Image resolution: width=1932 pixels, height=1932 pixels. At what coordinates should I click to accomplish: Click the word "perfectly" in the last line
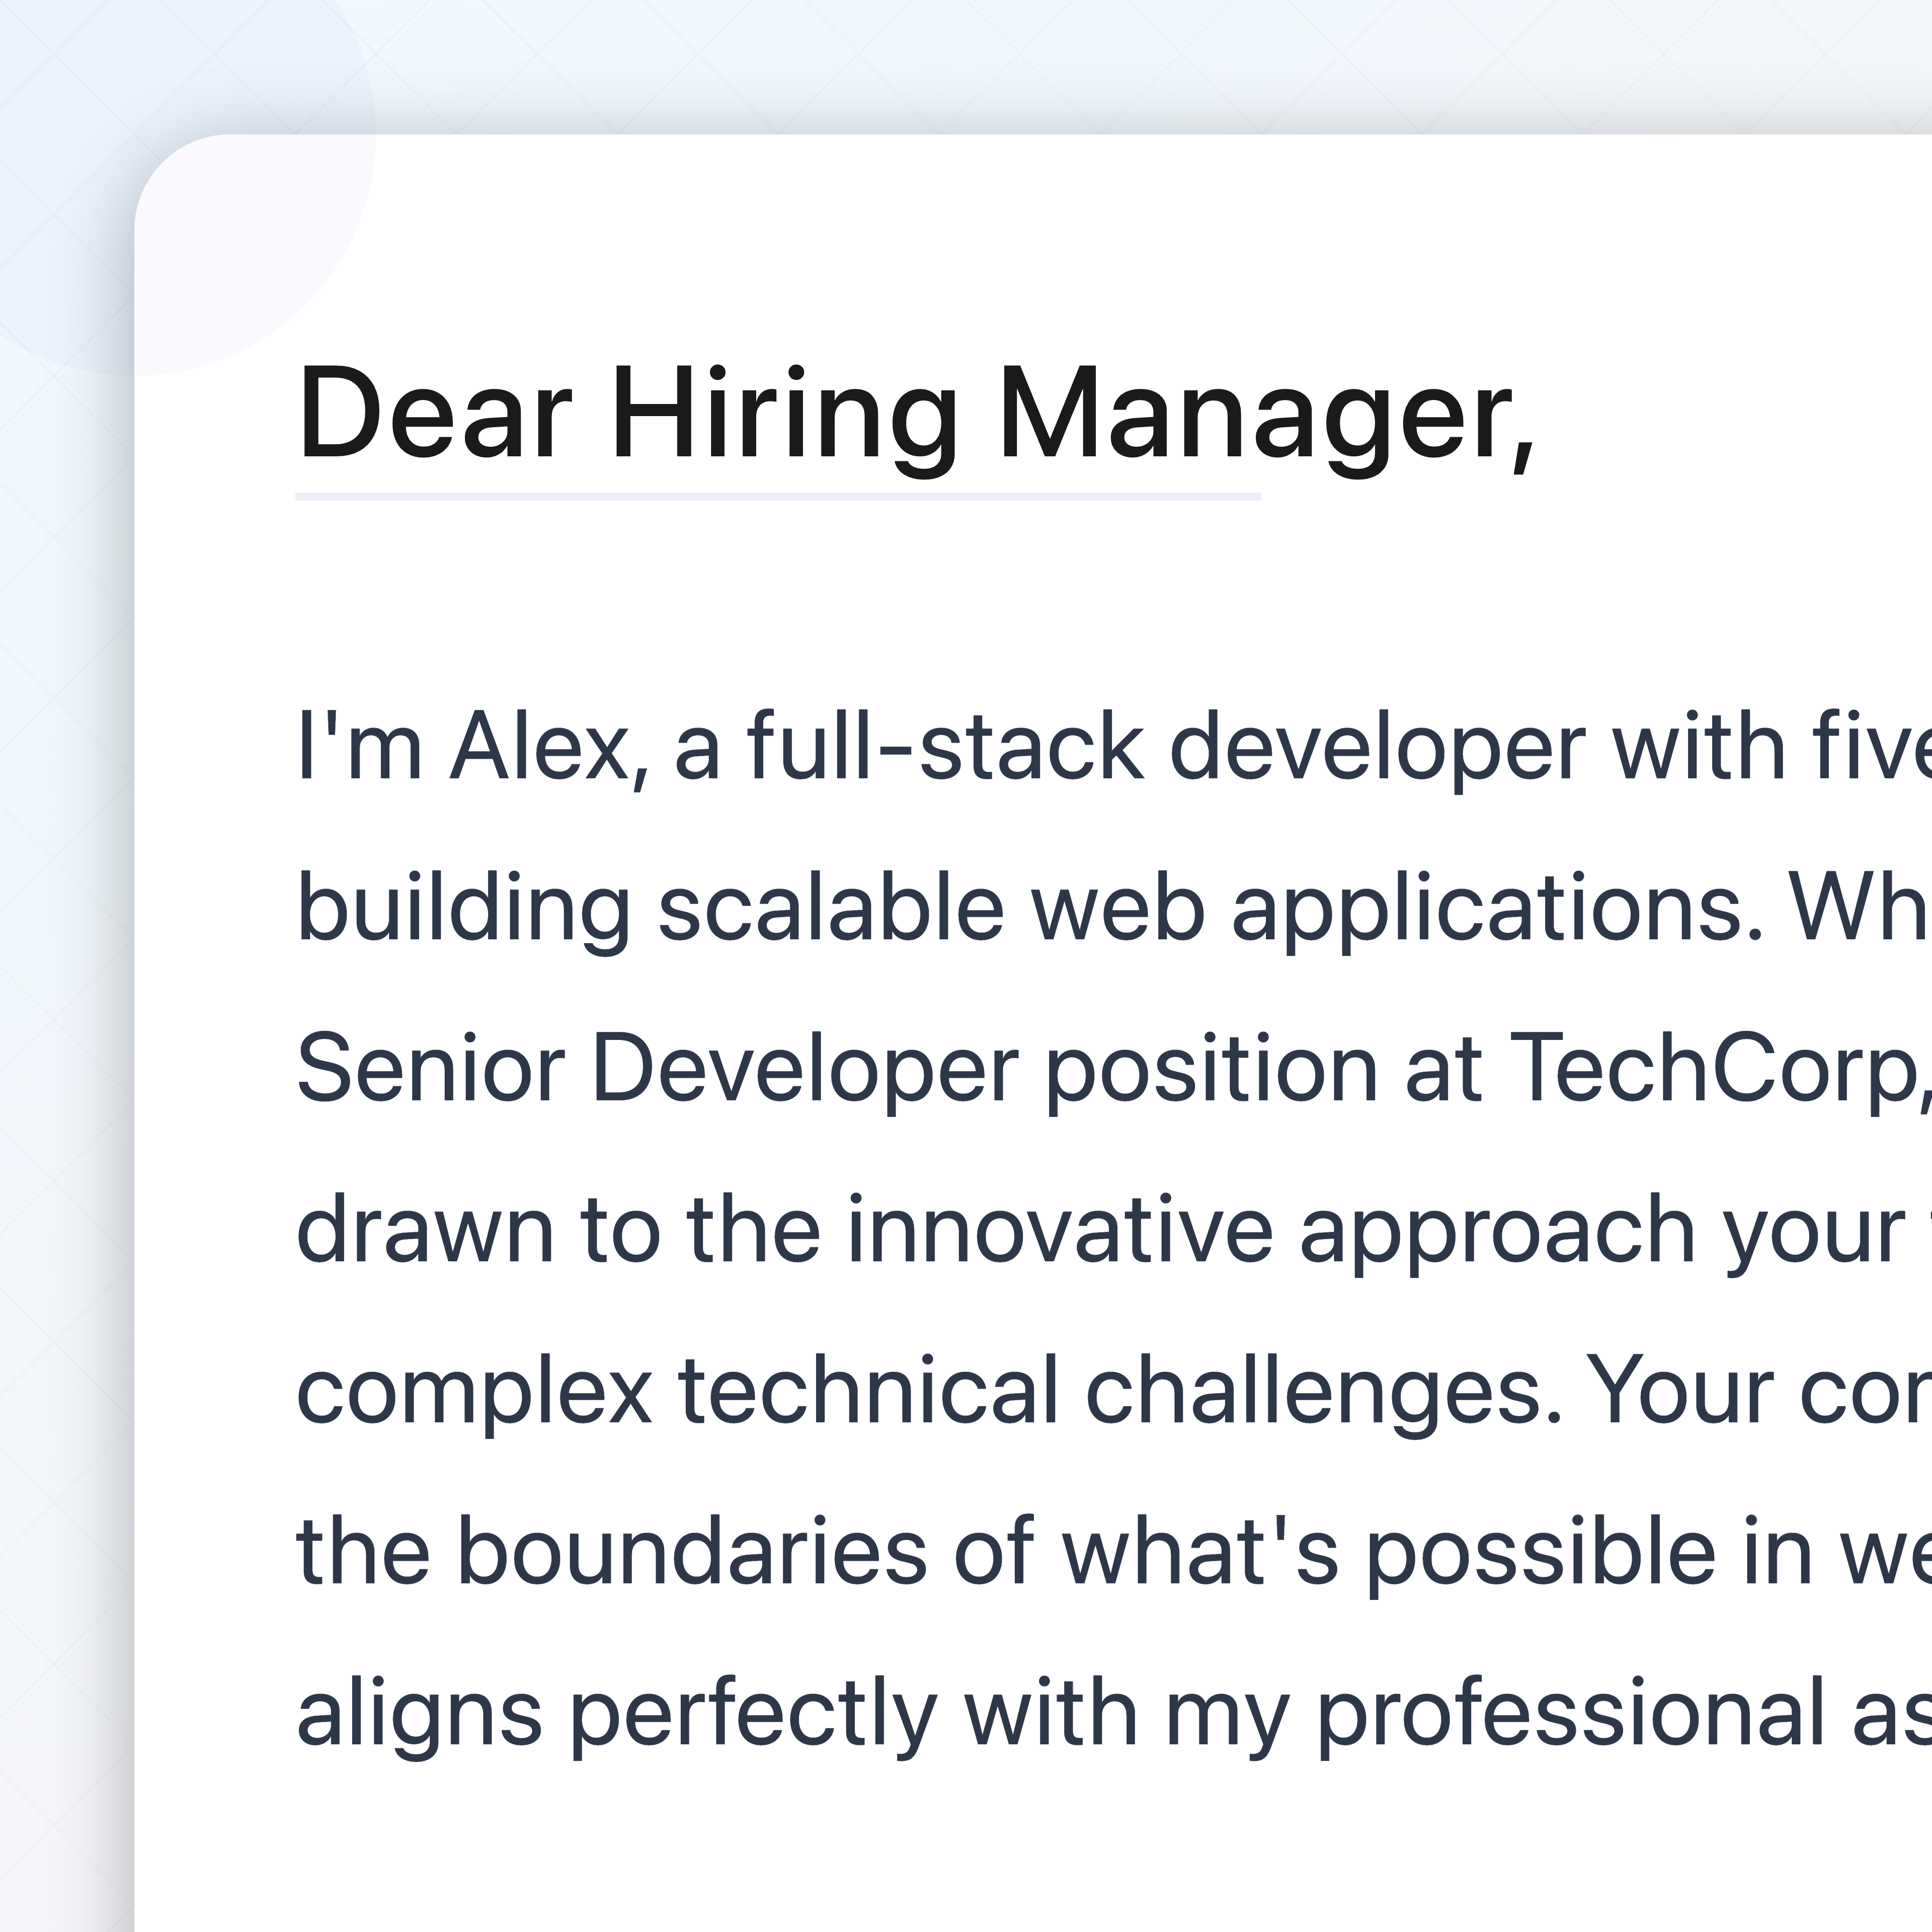[x=753, y=1713]
